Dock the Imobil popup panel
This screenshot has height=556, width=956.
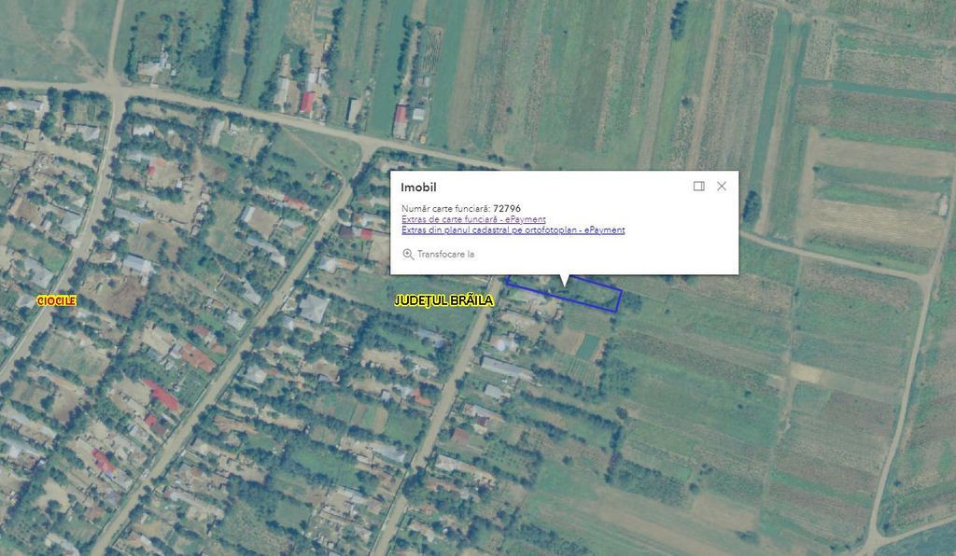(x=699, y=187)
